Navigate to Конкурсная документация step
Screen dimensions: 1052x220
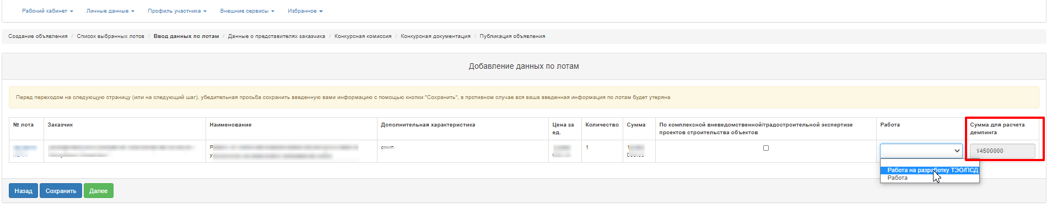435,36
